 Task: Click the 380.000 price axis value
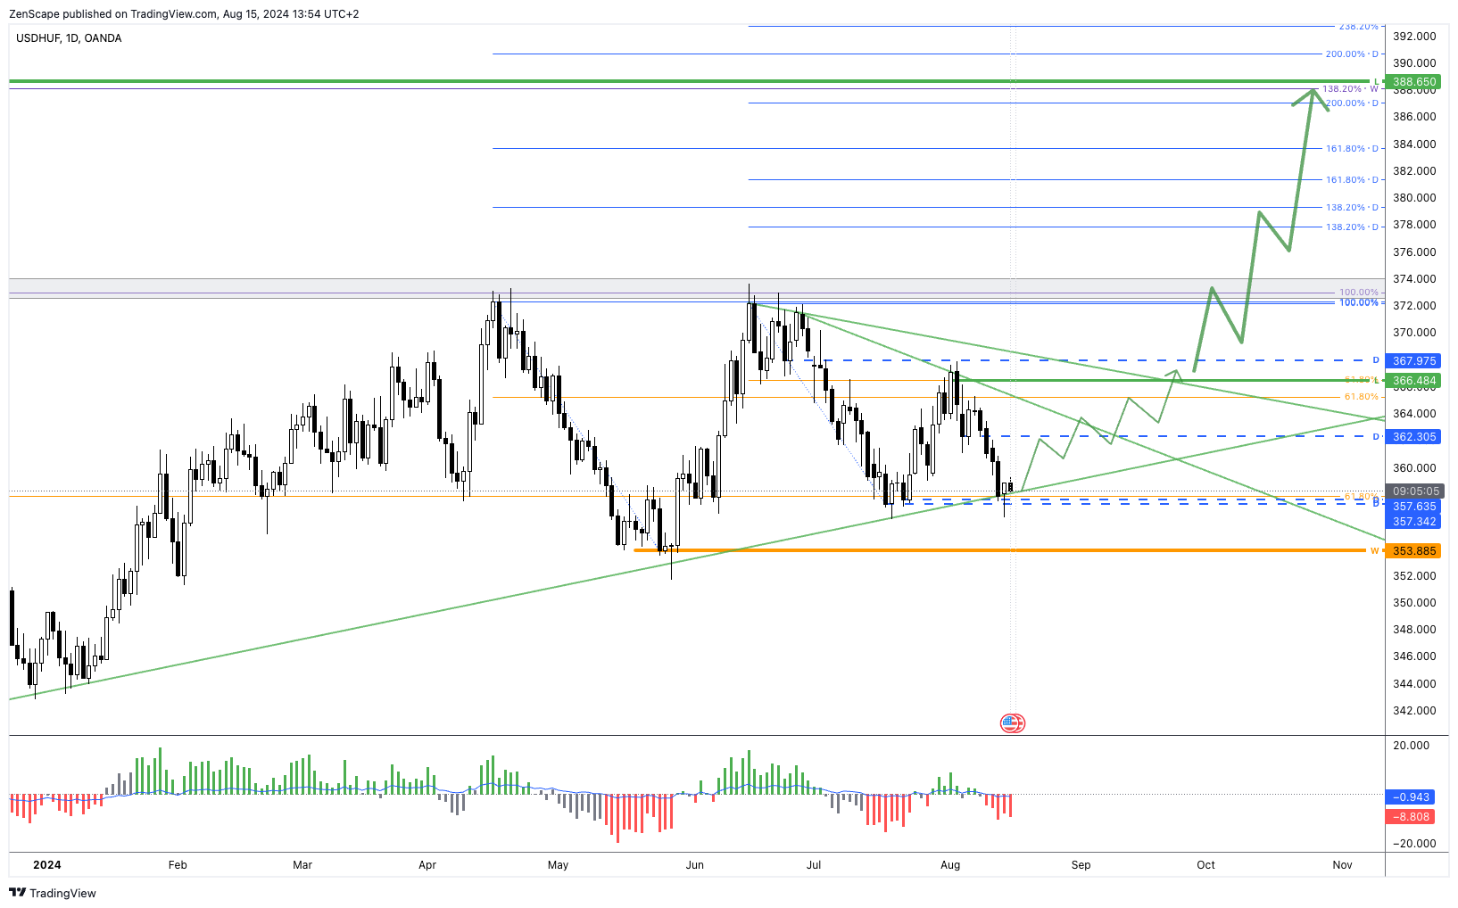pyautogui.click(x=1414, y=198)
